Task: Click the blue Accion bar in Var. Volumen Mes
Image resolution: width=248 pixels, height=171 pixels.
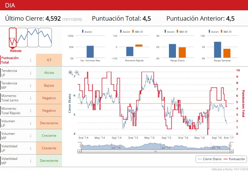Action: click(90, 51)
